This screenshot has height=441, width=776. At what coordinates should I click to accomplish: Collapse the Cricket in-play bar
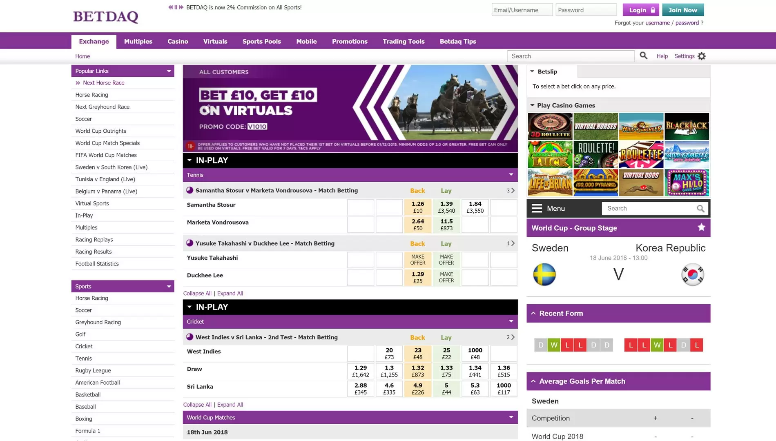(511, 321)
